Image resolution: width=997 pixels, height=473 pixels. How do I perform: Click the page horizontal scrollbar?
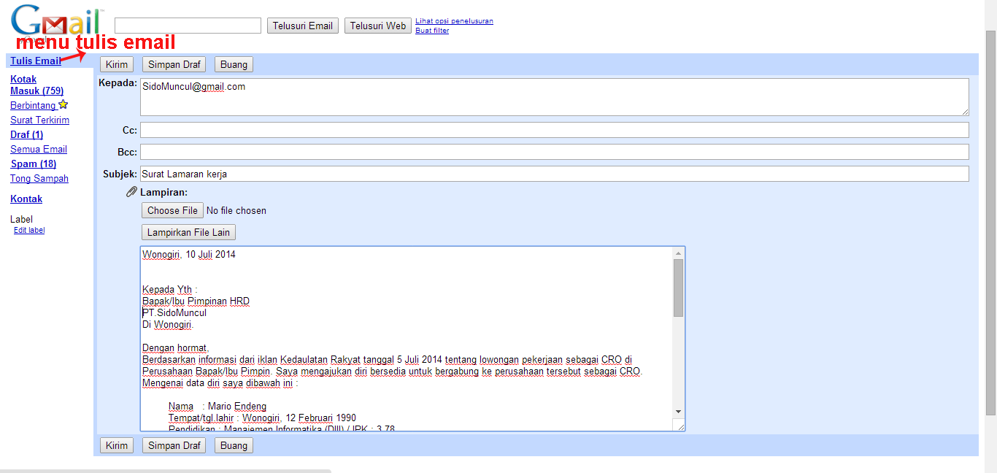click(x=166, y=471)
